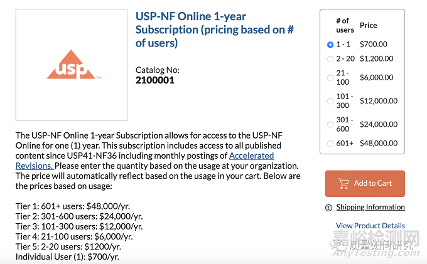Choose the 601+ users radio button
The image size is (427, 264).
(330, 144)
